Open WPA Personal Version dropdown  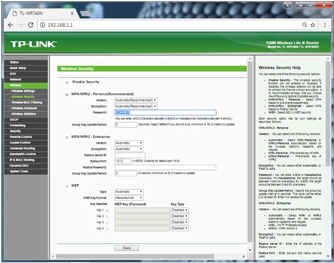(x=136, y=100)
